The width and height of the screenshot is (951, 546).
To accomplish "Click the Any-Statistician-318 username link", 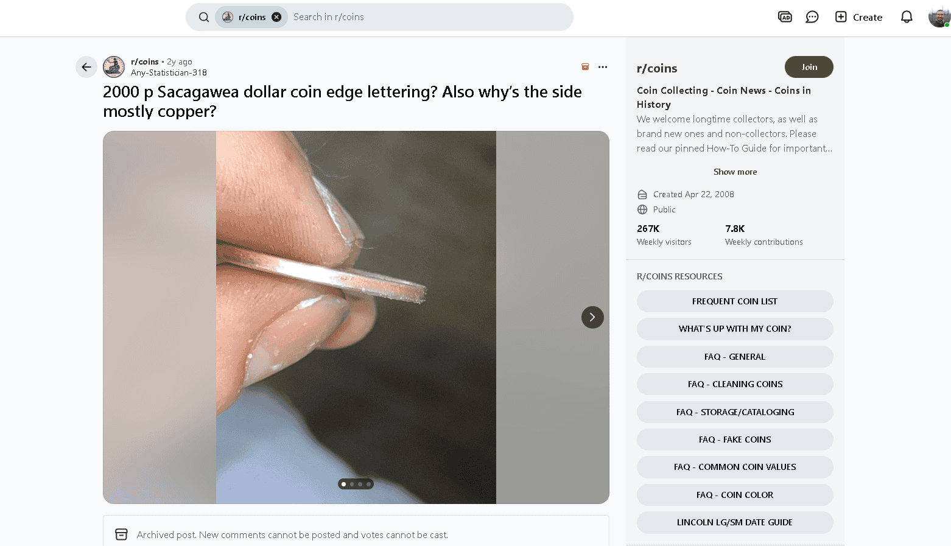I will pos(169,72).
